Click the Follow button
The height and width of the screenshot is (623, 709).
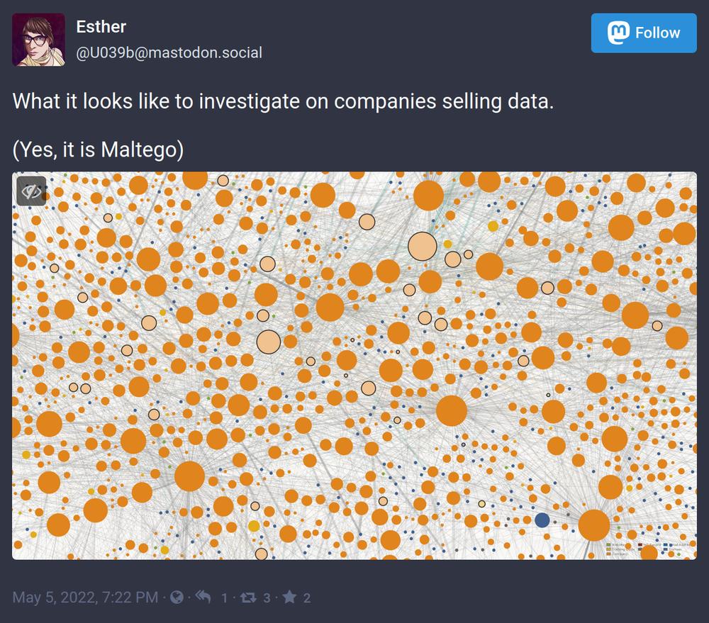(644, 33)
